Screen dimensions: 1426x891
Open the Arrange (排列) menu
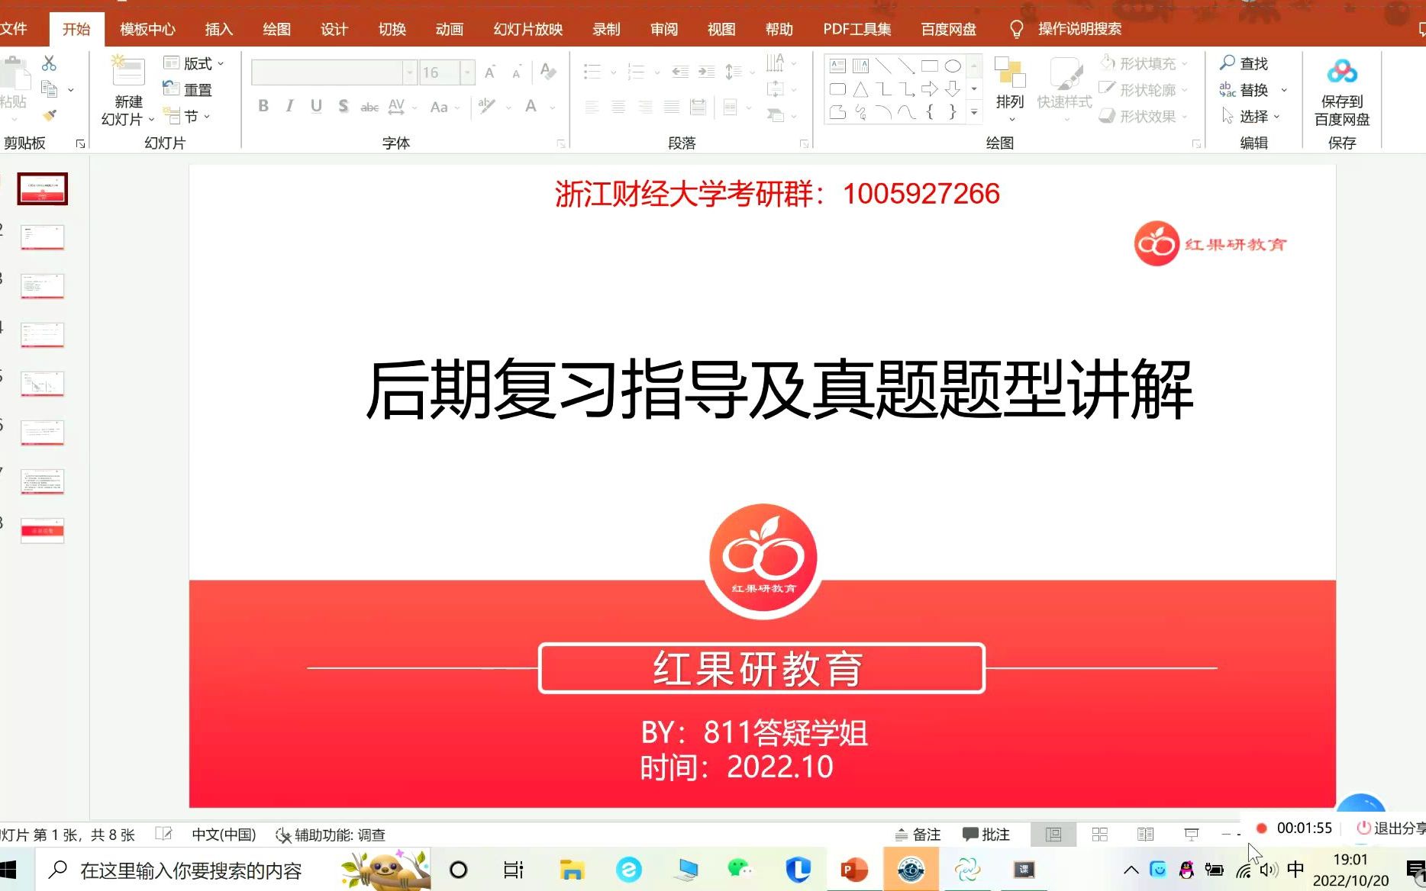click(1009, 89)
